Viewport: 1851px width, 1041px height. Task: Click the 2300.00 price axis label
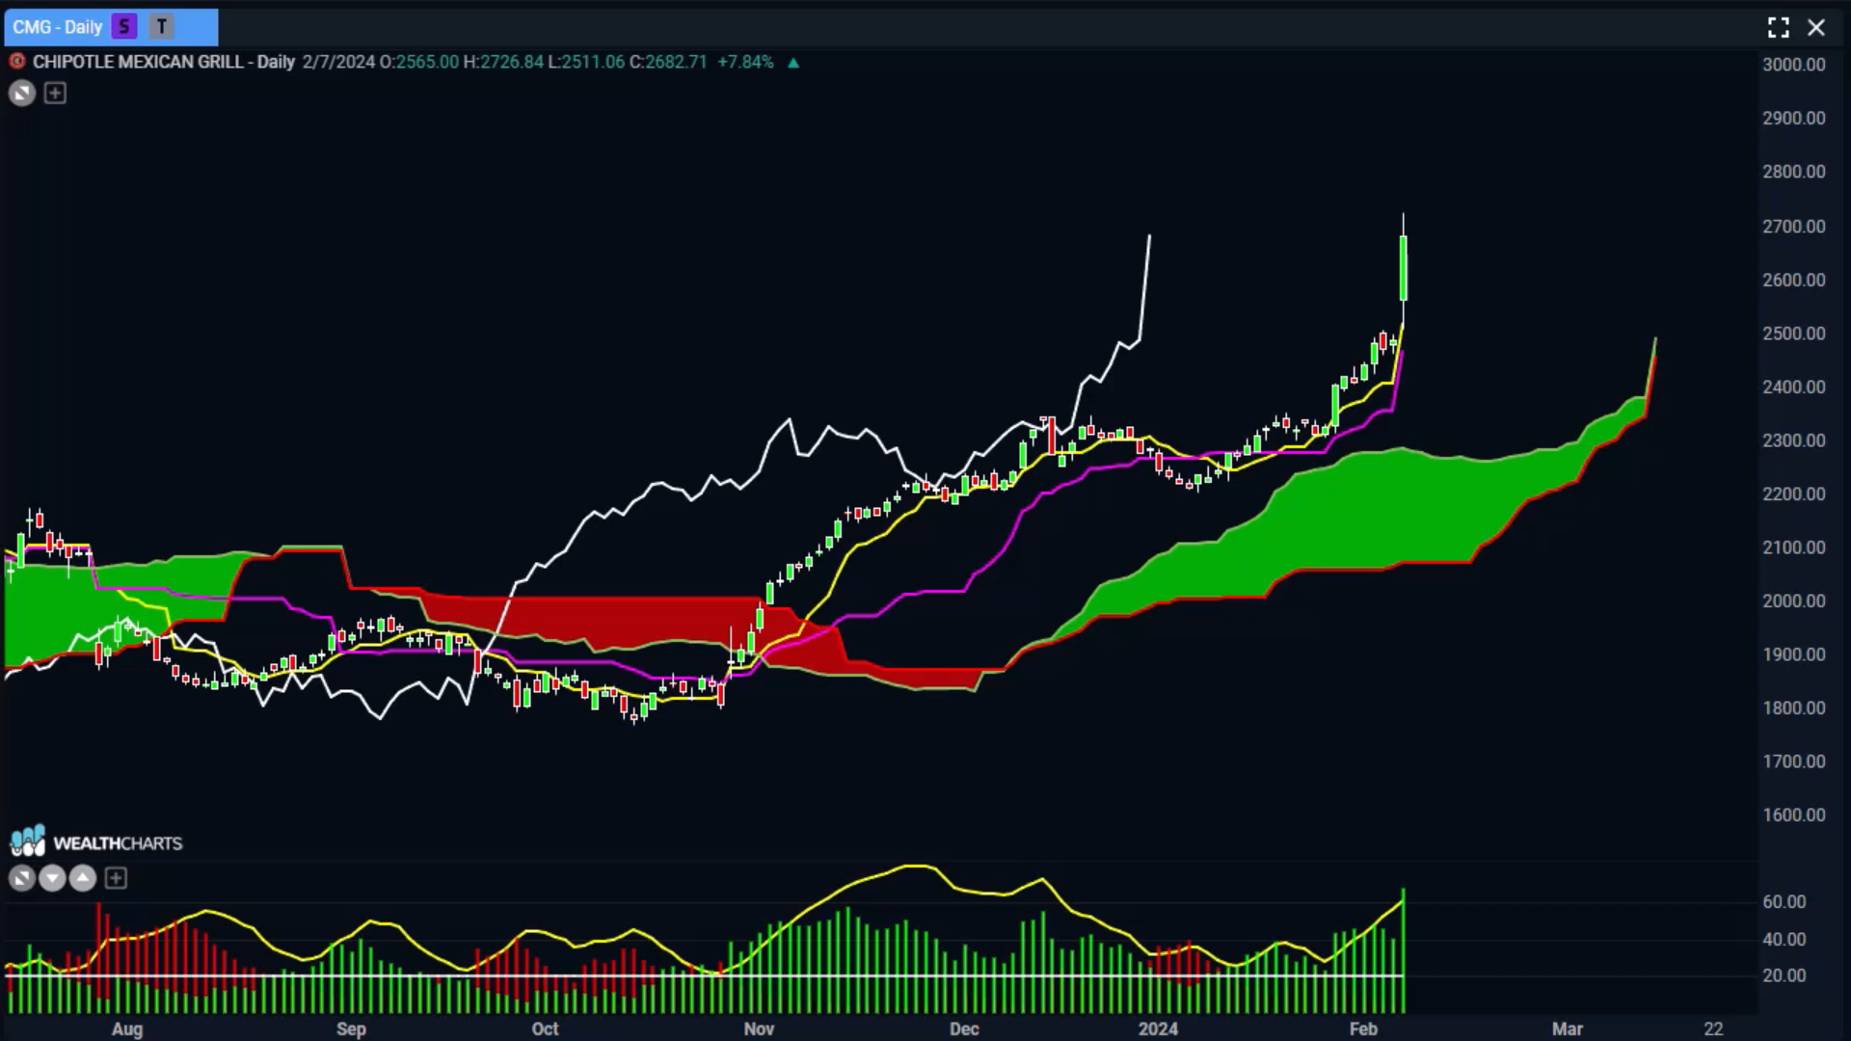pyautogui.click(x=1794, y=440)
